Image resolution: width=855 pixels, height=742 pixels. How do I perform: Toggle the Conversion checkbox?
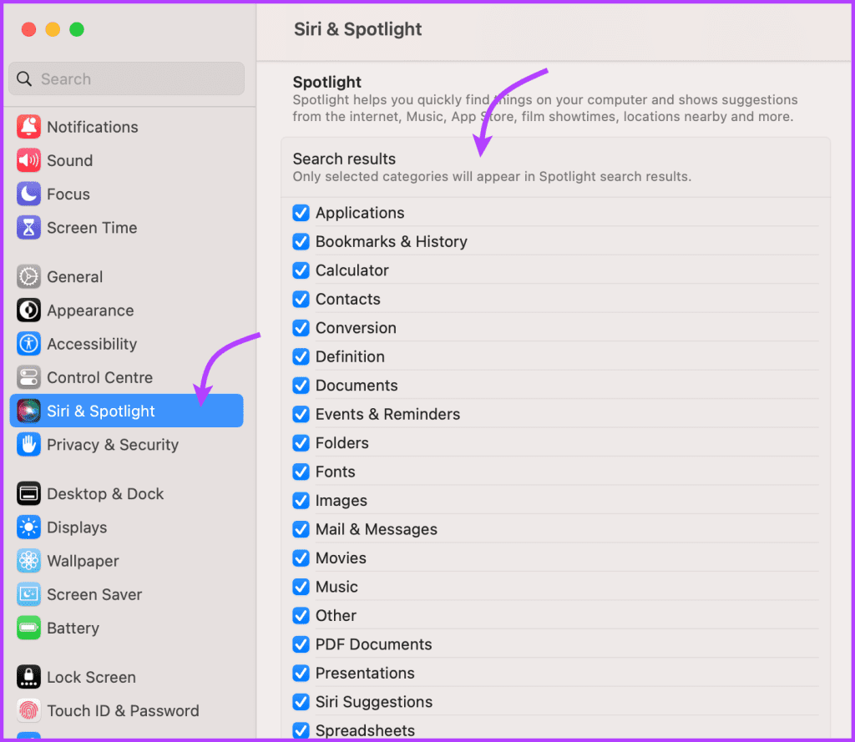[x=301, y=328]
